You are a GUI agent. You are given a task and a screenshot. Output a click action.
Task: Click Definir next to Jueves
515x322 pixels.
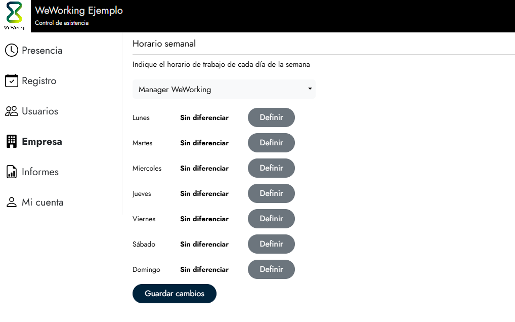271,193
